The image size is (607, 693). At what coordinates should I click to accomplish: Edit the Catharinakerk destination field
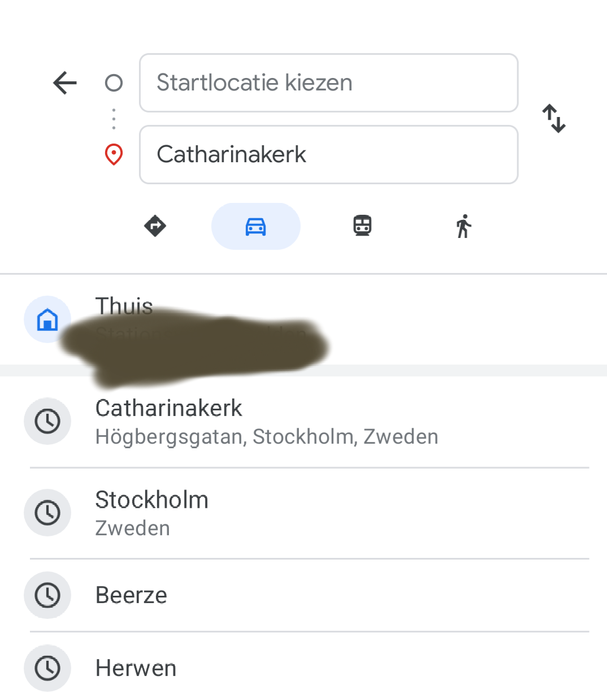coord(328,154)
